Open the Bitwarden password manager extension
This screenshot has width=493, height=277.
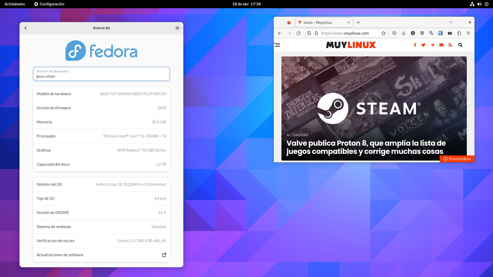441,33
